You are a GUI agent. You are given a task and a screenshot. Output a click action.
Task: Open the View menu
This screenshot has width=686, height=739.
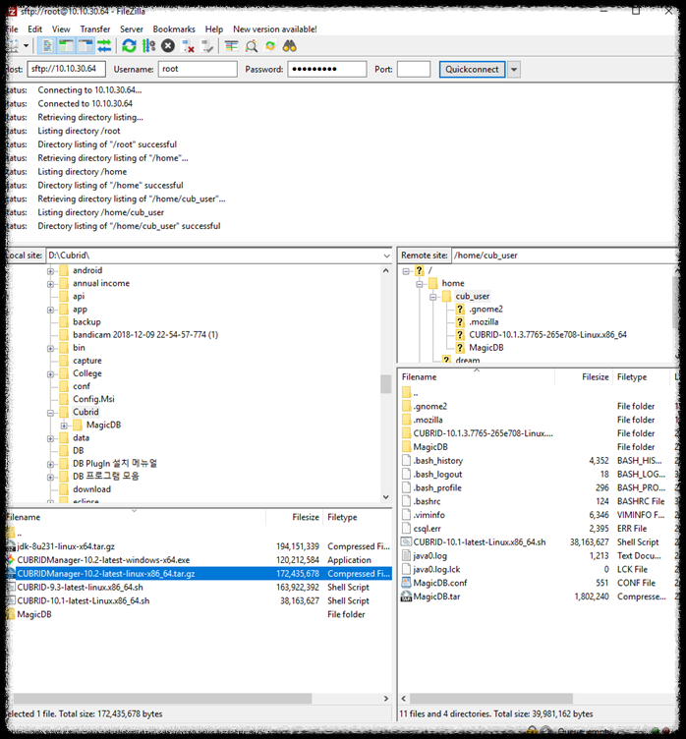61,29
